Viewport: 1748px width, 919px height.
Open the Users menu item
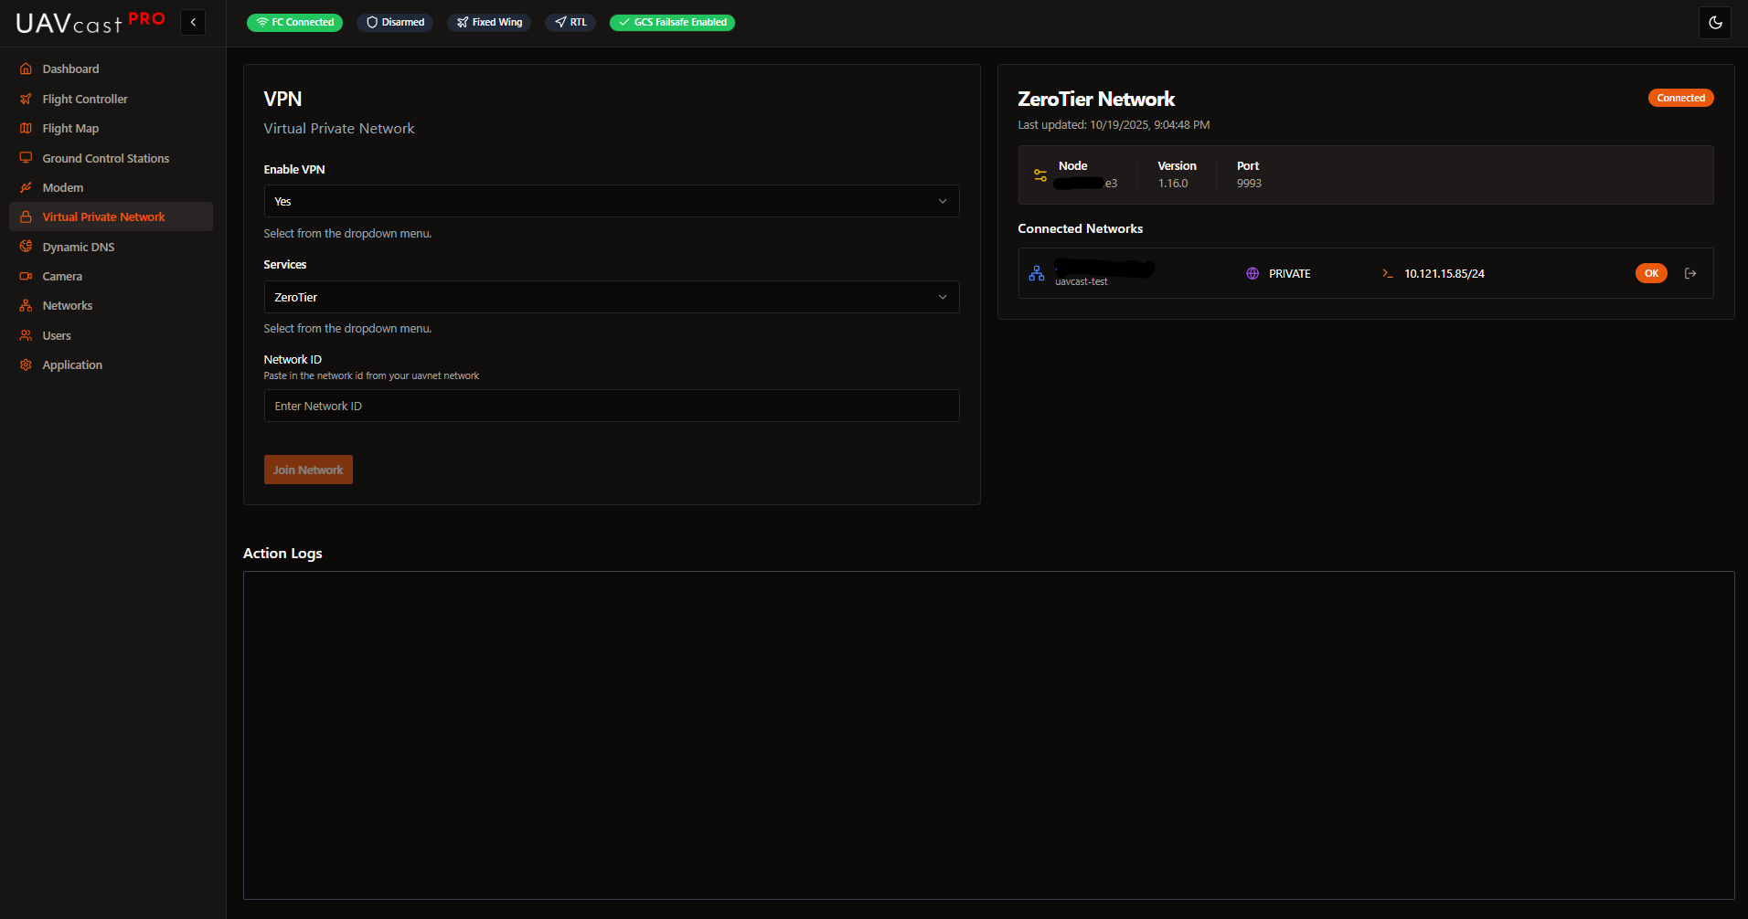[x=57, y=335]
